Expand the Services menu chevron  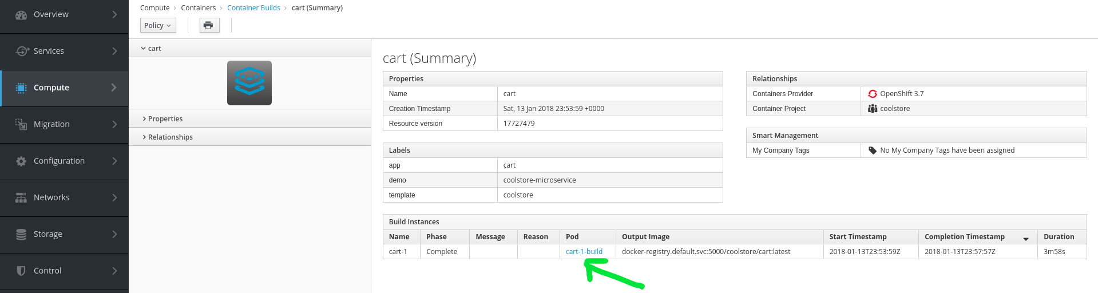(114, 51)
